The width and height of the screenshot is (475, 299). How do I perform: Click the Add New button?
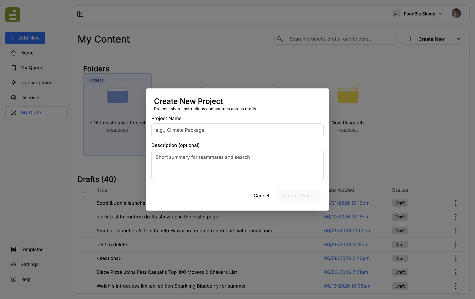point(25,38)
